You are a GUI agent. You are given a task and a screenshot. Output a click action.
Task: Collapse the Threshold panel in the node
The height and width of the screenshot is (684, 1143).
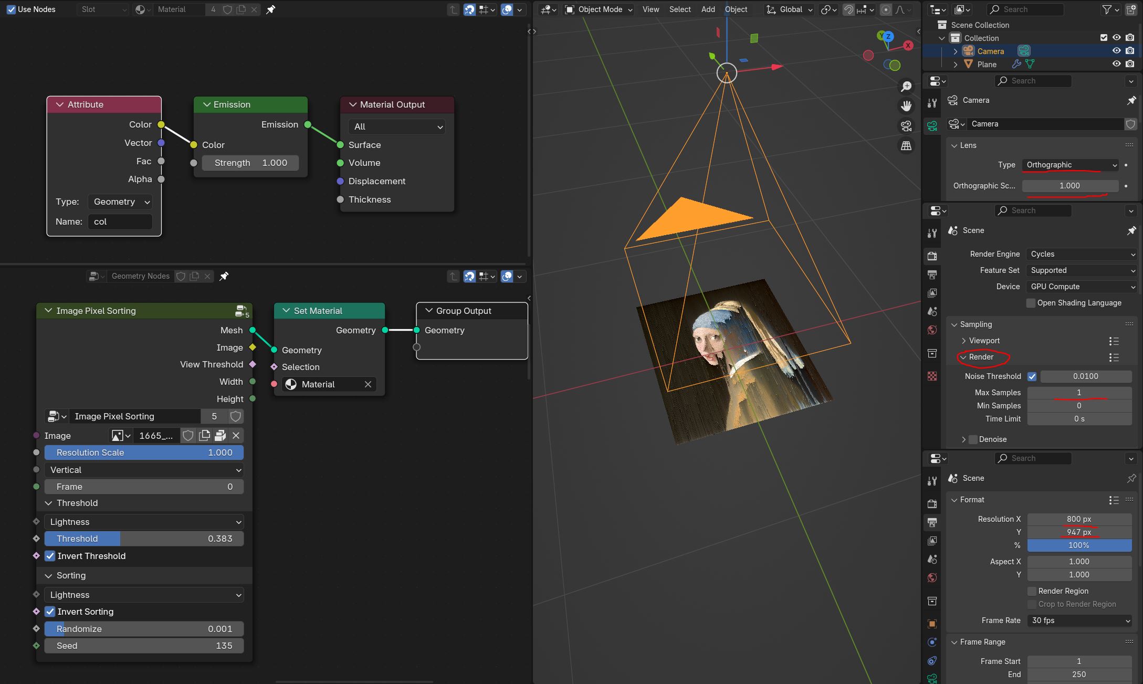click(x=48, y=503)
